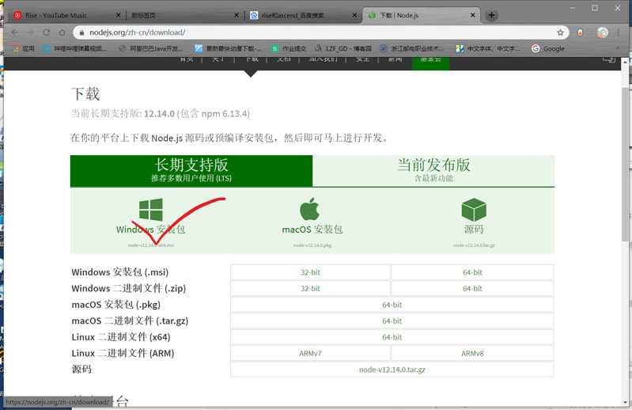Click the address bar URL nodejs.org/zh-cn/download/
632x410 pixels.
click(138, 32)
